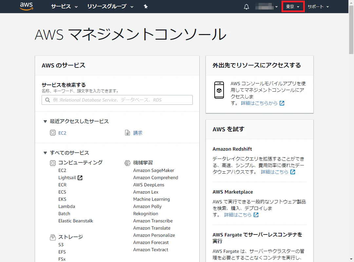Open Amazon Forecast
The height and width of the screenshot is (262, 354).
[151, 243]
